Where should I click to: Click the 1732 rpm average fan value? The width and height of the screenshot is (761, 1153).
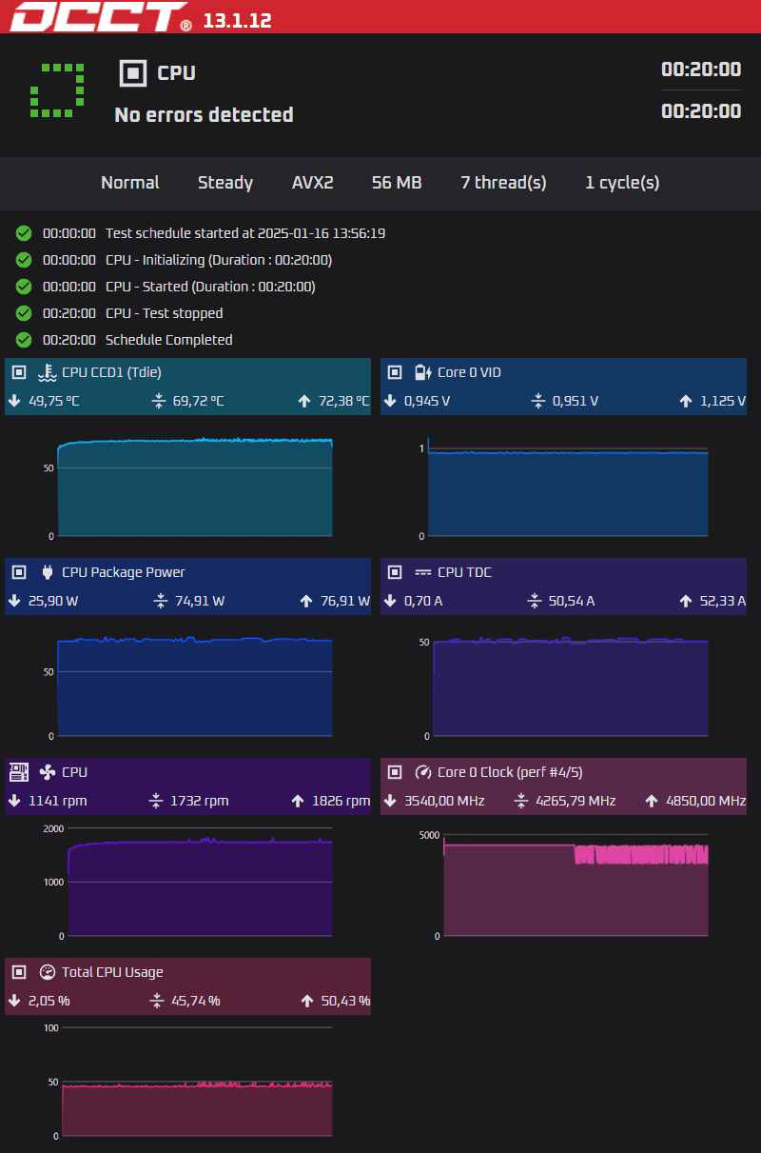tap(200, 801)
